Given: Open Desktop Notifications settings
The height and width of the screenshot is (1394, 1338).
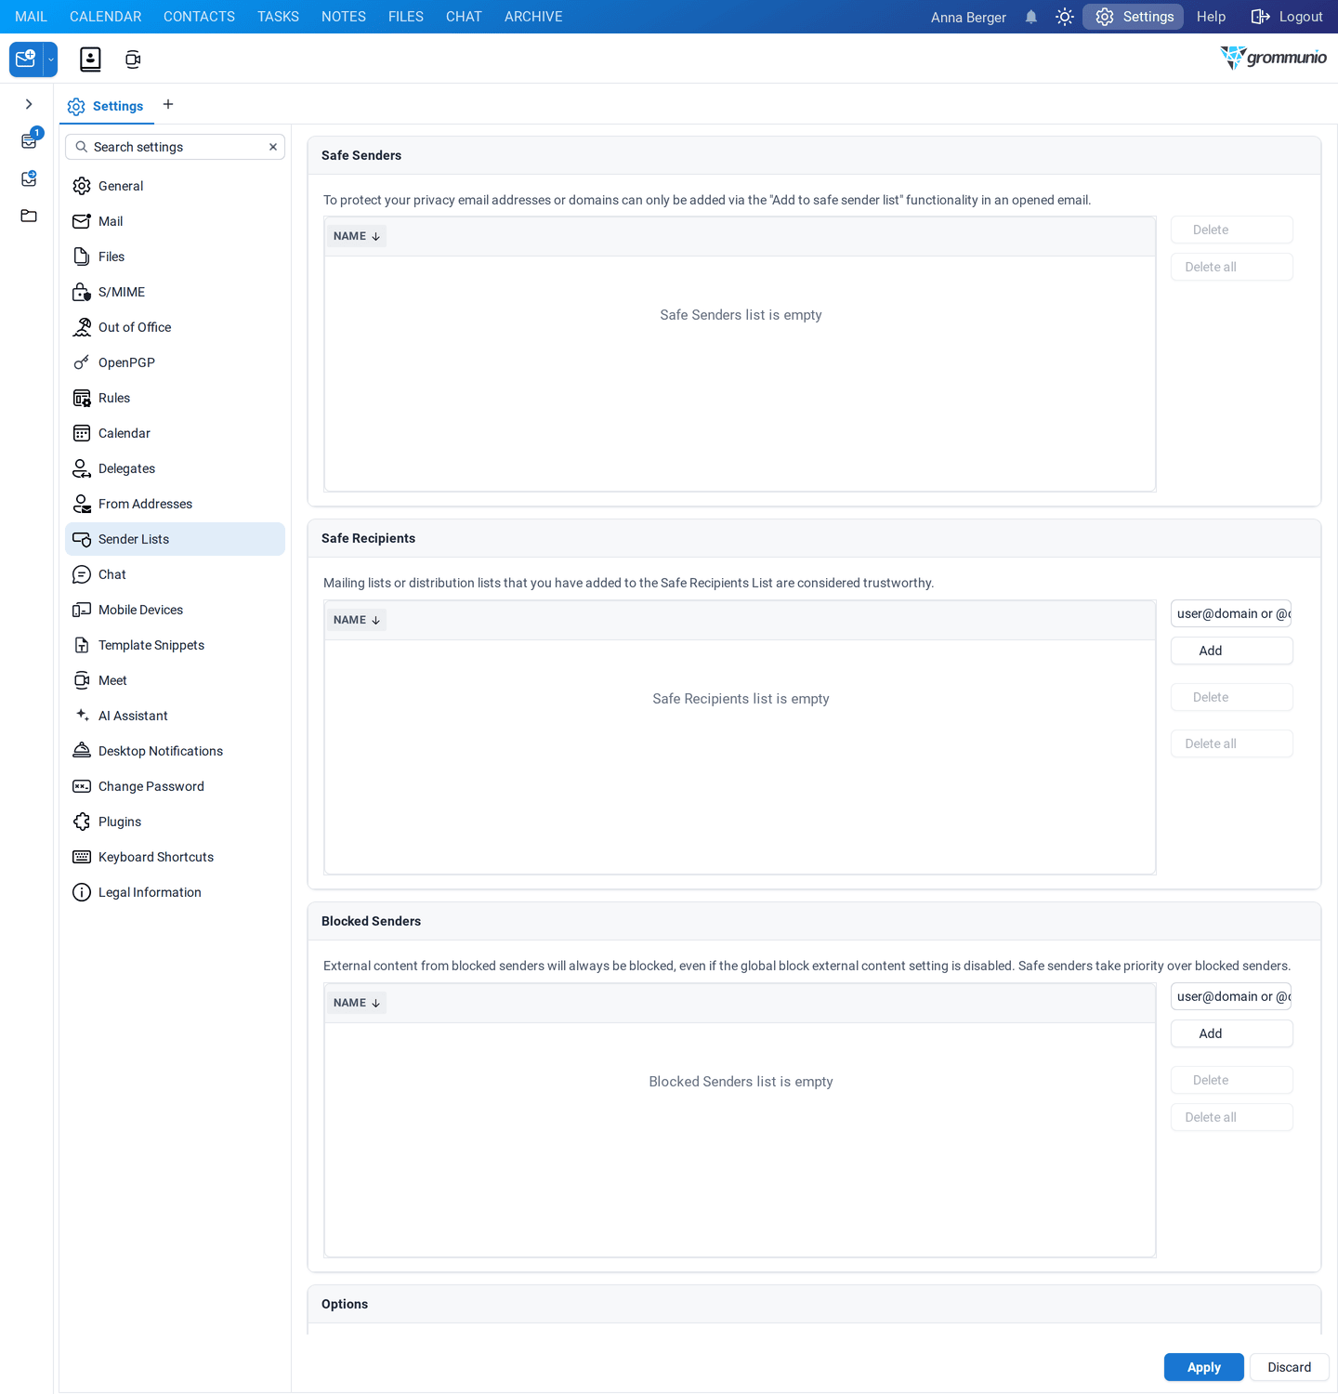Looking at the screenshot, I should click(175, 751).
